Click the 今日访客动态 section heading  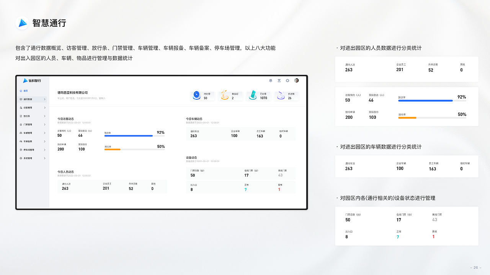point(66,119)
